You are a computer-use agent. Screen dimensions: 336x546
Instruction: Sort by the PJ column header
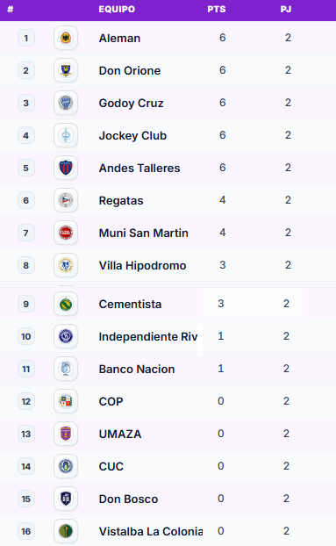[286, 10]
